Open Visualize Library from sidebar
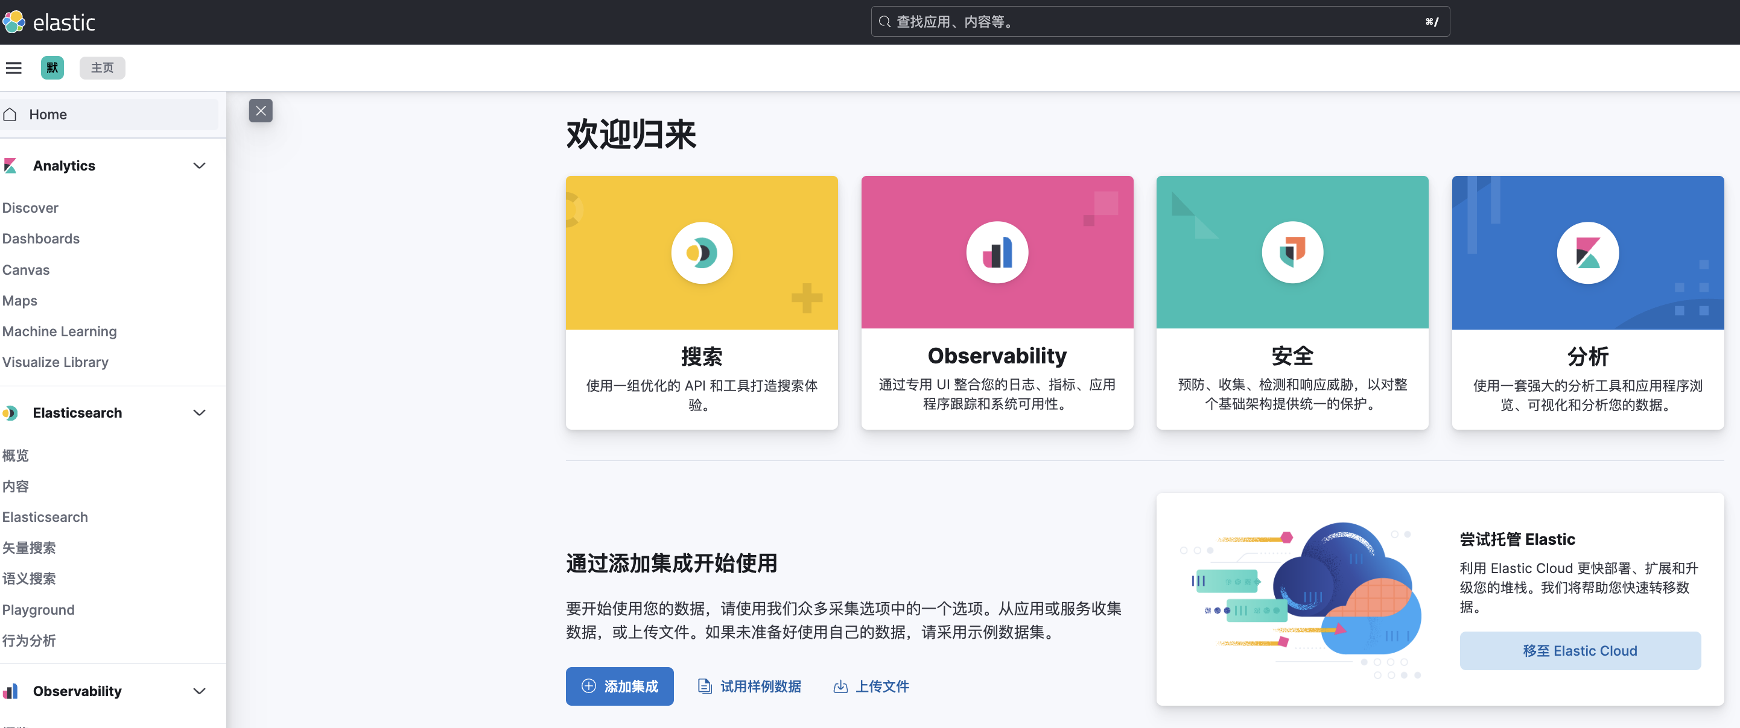 pyautogui.click(x=56, y=362)
